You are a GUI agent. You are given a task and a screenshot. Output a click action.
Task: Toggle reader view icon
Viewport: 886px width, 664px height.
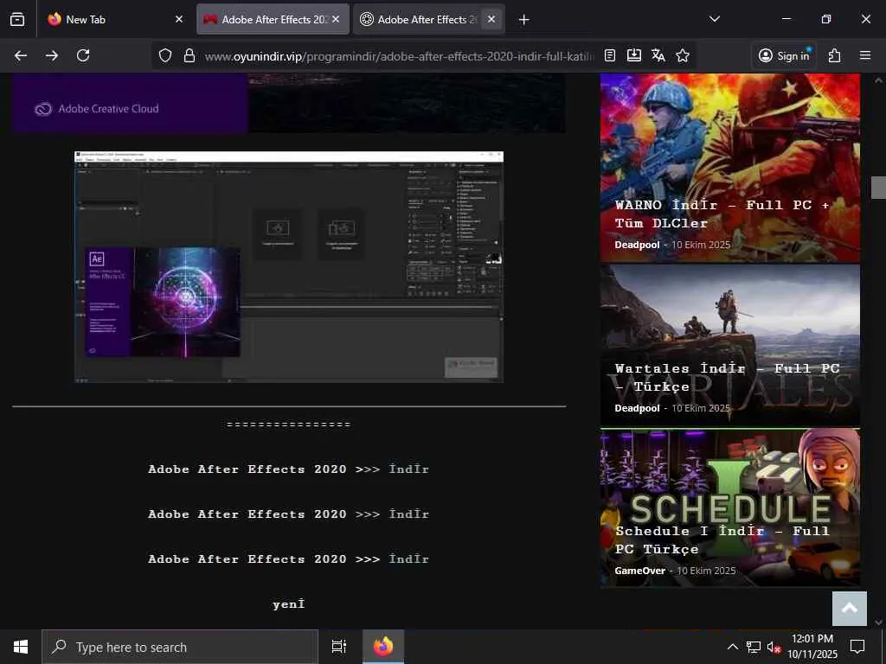point(610,55)
